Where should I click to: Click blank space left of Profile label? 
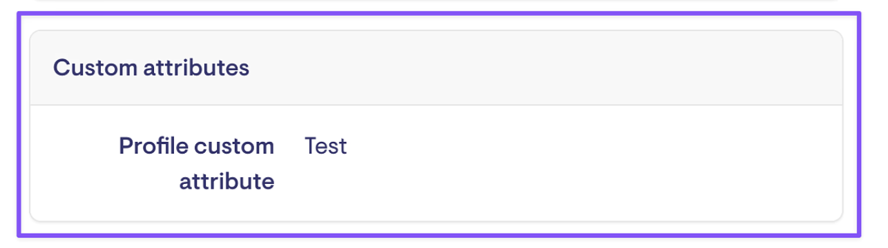[73, 164]
